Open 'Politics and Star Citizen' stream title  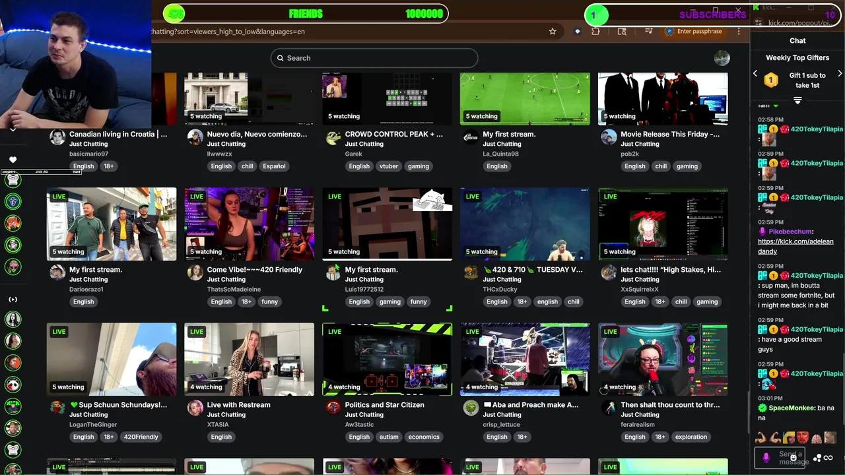[x=385, y=405]
